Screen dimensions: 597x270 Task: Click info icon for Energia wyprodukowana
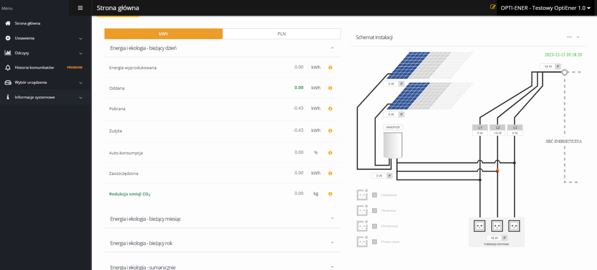pyautogui.click(x=330, y=67)
